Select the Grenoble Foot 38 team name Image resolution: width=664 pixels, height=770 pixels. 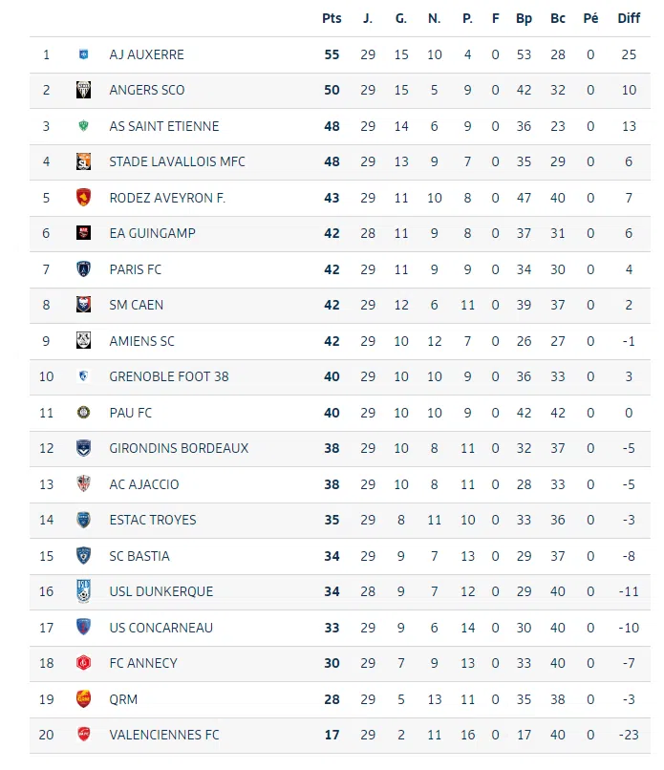pyautogui.click(x=169, y=376)
